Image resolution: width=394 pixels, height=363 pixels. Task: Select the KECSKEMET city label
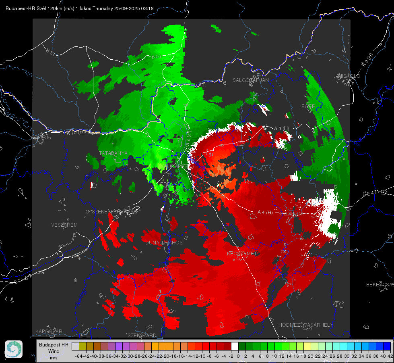(242, 253)
